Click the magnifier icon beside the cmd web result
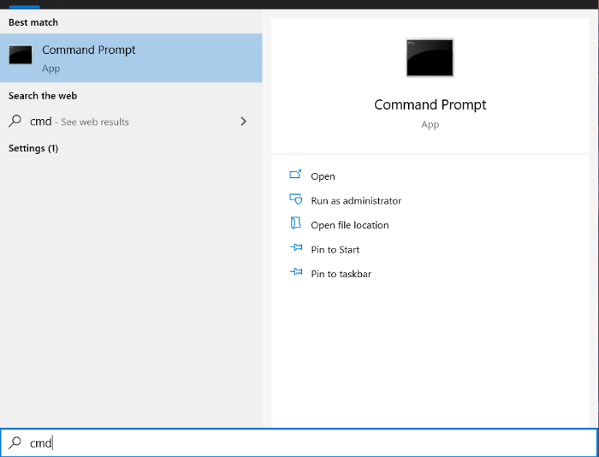Viewport: 599px width, 457px height. [x=15, y=122]
